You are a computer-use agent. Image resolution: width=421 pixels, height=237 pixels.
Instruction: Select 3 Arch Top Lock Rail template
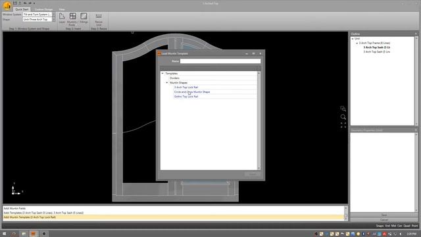pyautogui.click(x=186, y=88)
